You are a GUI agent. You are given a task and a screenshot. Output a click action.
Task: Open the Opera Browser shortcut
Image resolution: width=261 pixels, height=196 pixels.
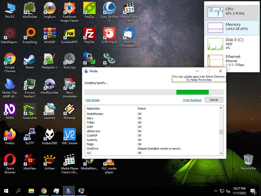(x=10, y=164)
